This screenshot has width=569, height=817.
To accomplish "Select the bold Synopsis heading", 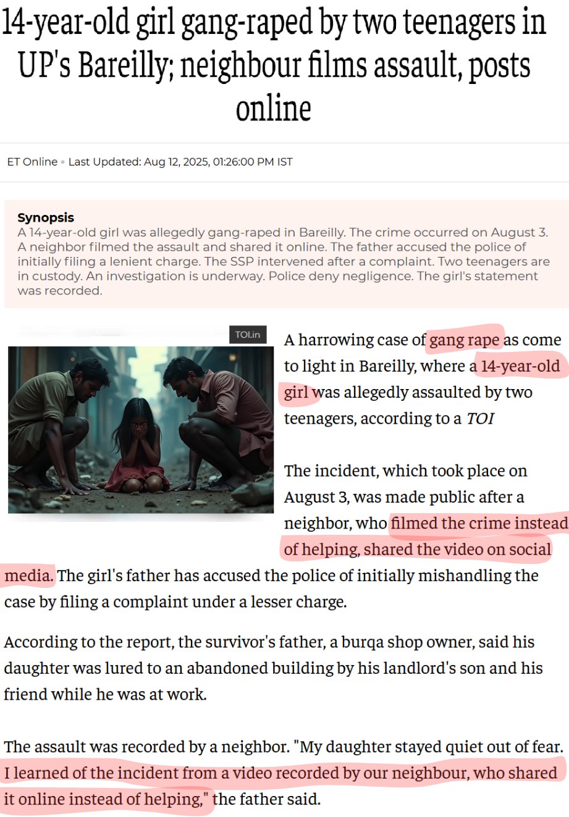I will click(46, 217).
